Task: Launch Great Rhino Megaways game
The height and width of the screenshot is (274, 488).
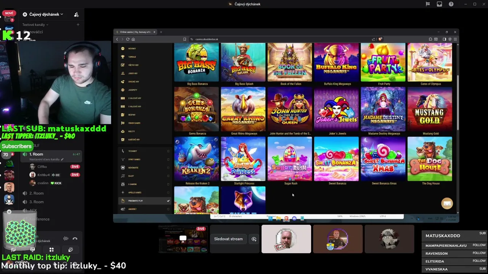Action: coord(243,109)
